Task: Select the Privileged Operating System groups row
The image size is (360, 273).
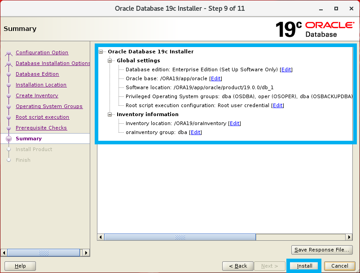Action: 239,96
